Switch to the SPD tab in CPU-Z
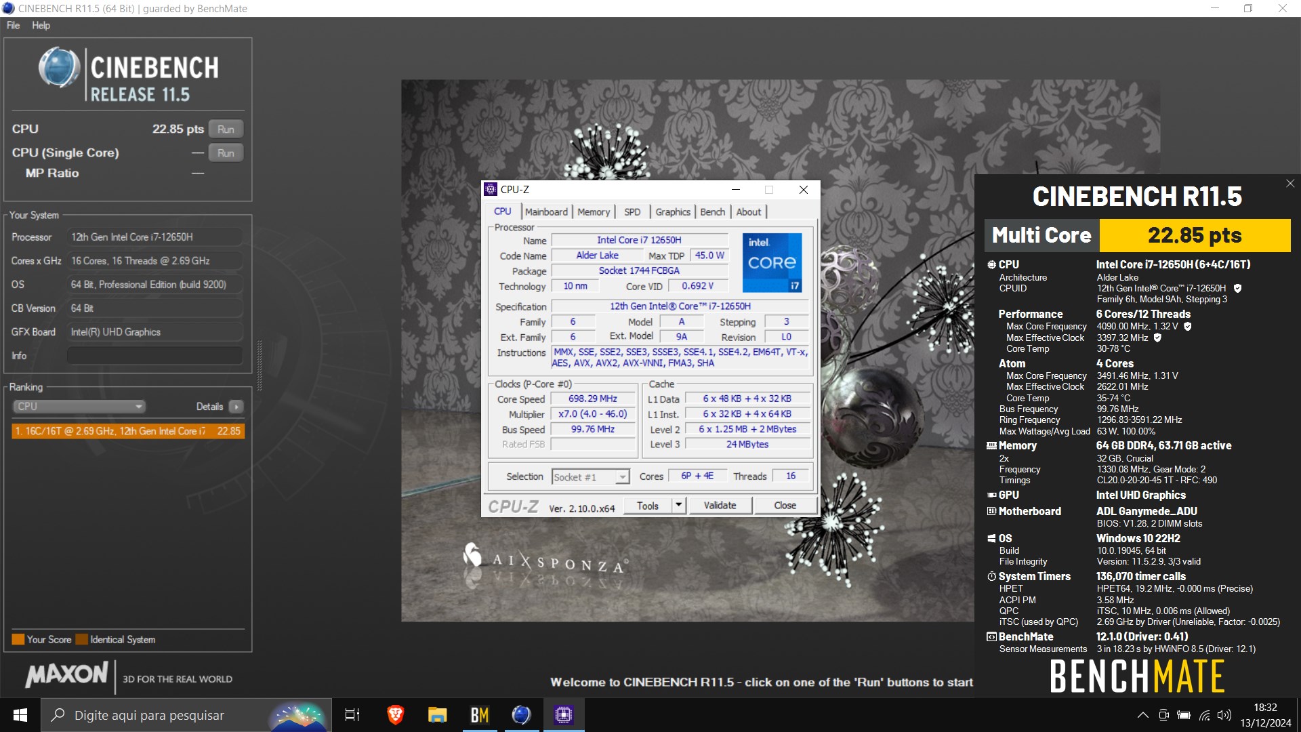This screenshot has height=732, width=1301. 632,212
